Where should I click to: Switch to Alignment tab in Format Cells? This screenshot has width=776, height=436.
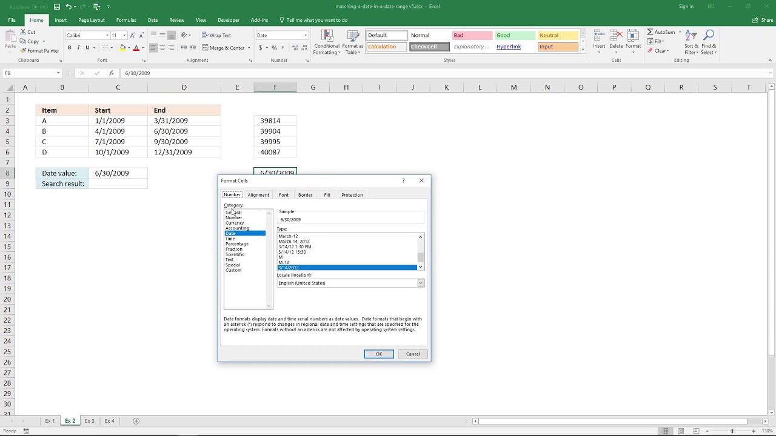pyautogui.click(x=258, y=195)
